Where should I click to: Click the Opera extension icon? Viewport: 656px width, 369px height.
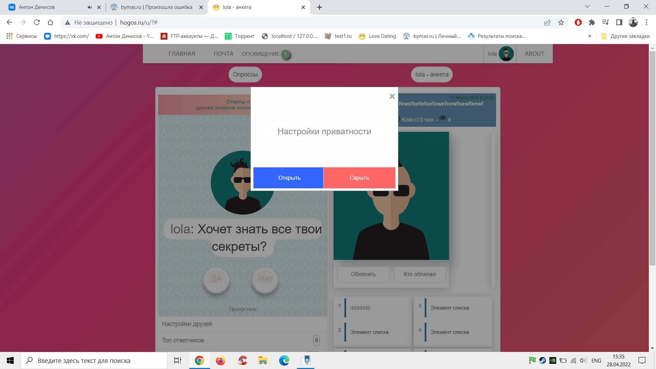578,23
